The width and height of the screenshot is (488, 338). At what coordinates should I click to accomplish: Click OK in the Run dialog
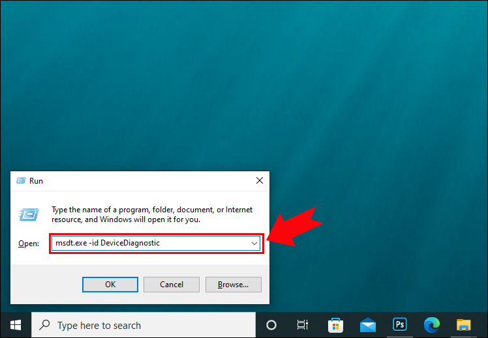click(x=110, y=285)
